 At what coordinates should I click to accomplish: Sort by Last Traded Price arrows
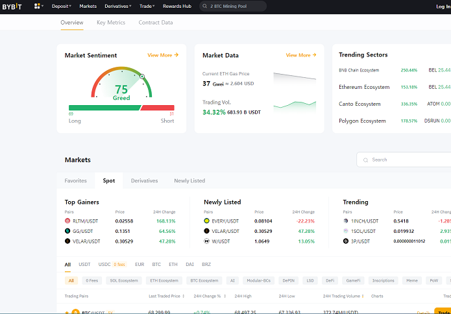(183, 296)
